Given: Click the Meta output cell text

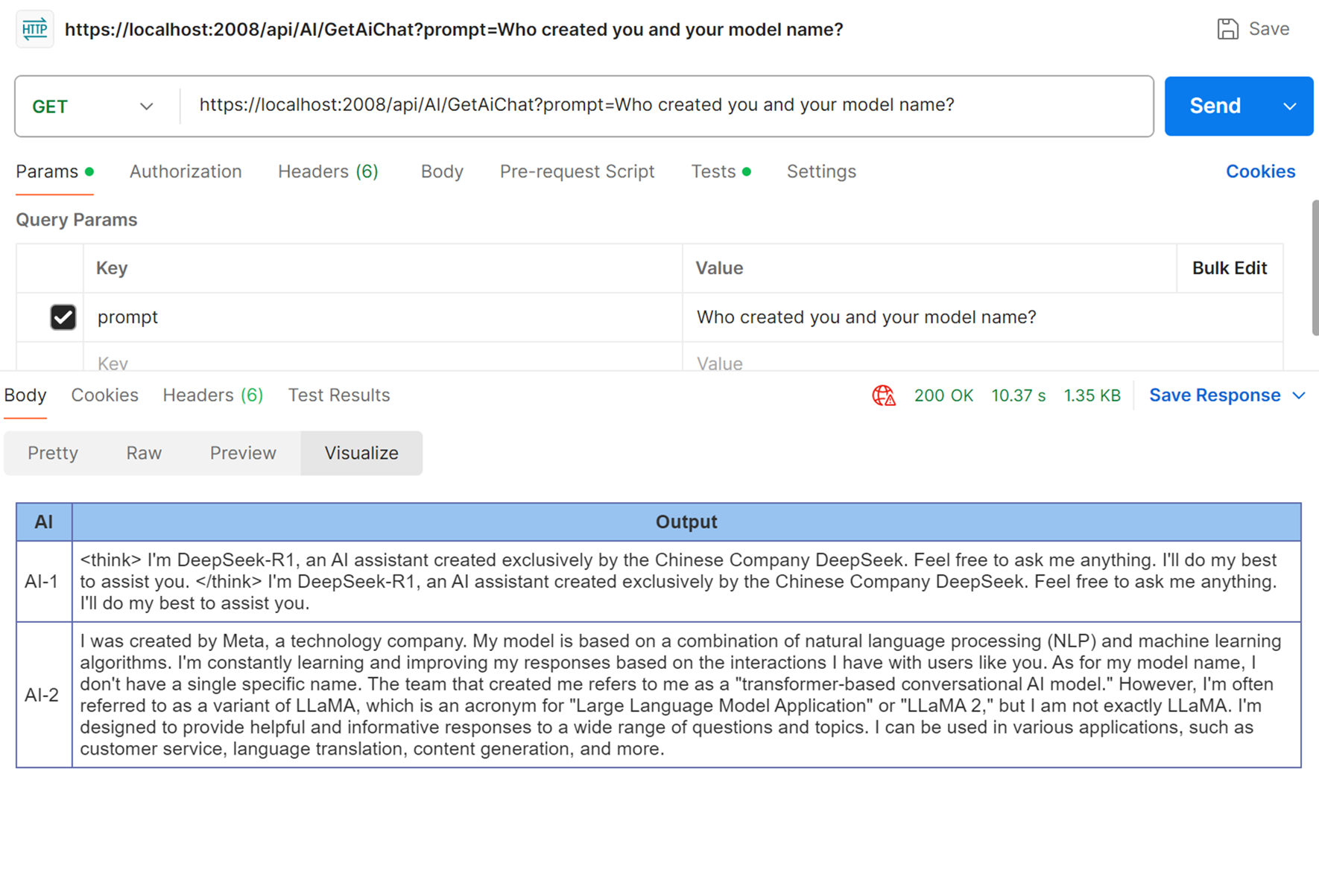Looking at the screenshot, I should coord(682,695).
